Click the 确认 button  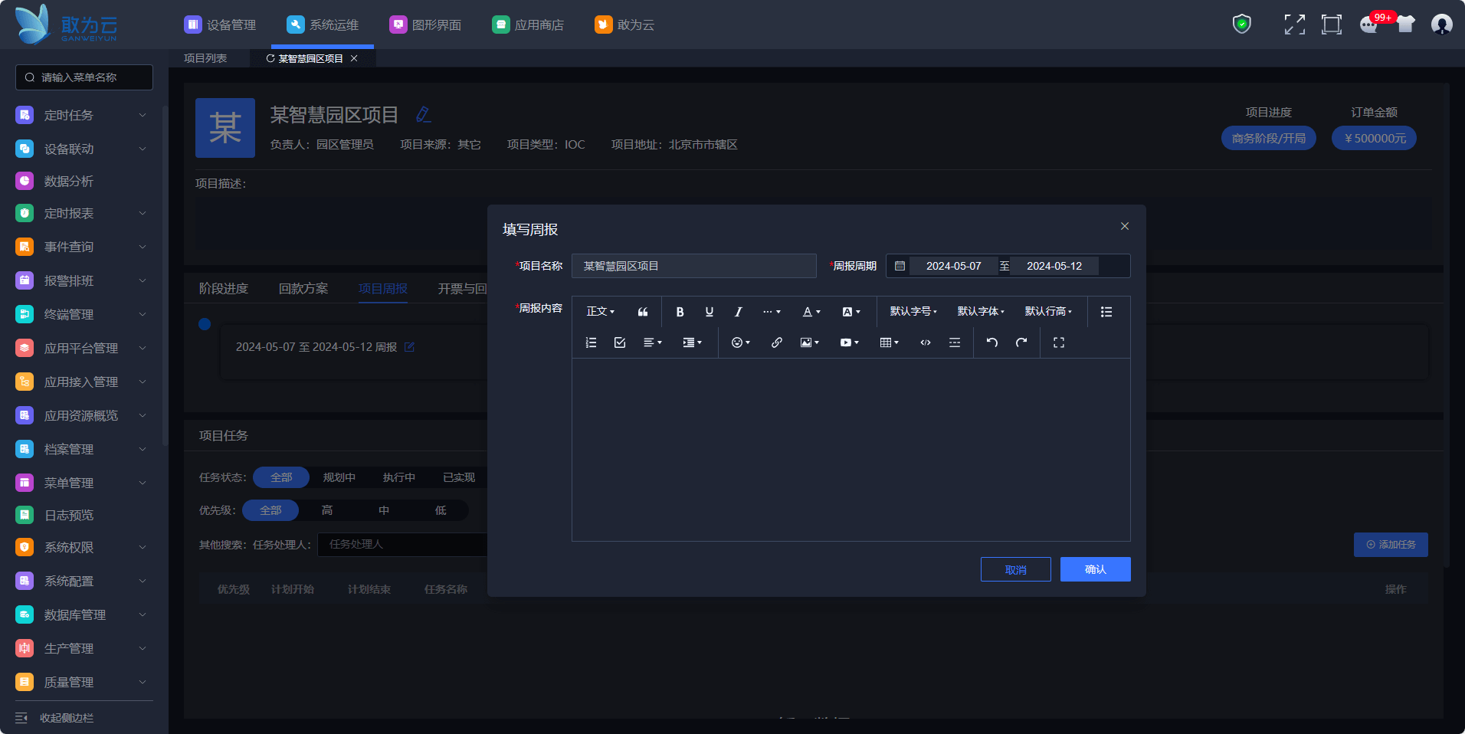pyautogui.click(x=1095, y=569)
